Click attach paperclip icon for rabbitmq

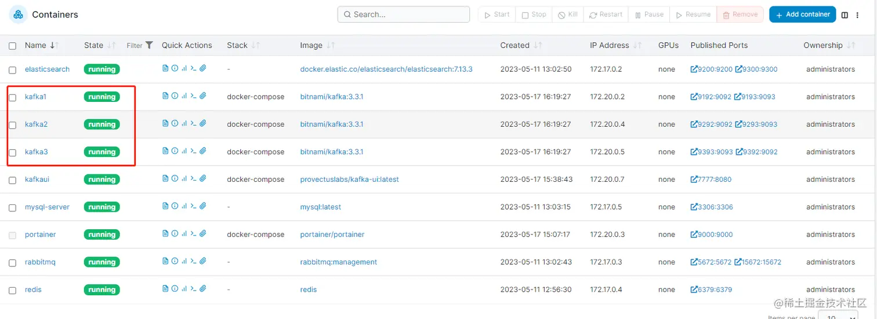(x=202, y=262)
